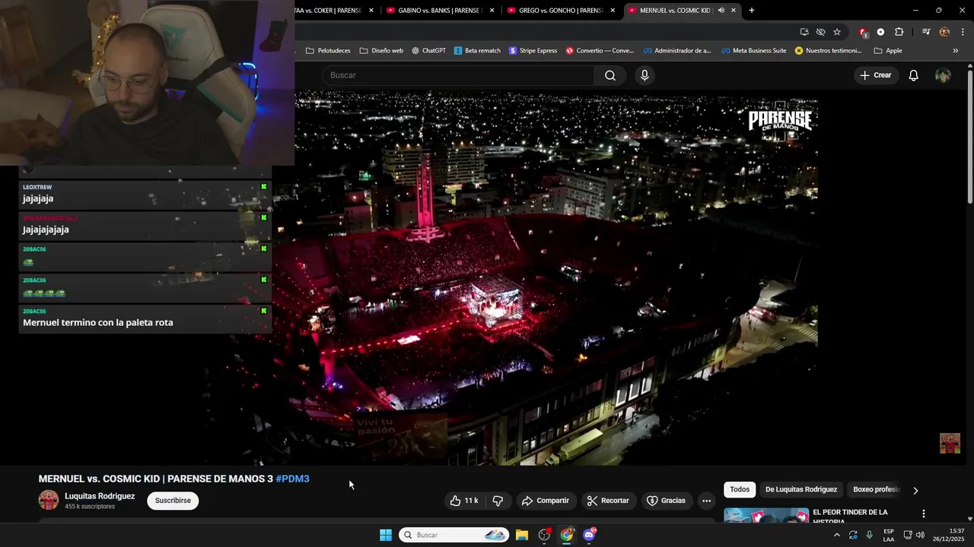The image size is (974, 547).
Task: Open El Peor Tinder de la Historia thumbnail
Action: [766, 515]
